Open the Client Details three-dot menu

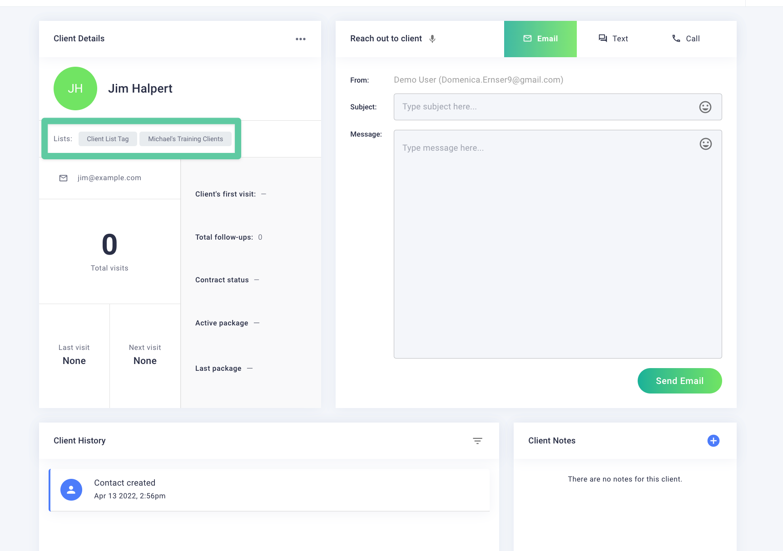(x=301, y=39)
